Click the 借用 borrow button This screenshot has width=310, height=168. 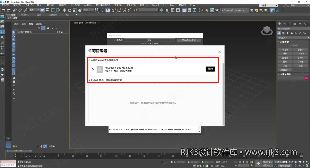coord(210,69)
